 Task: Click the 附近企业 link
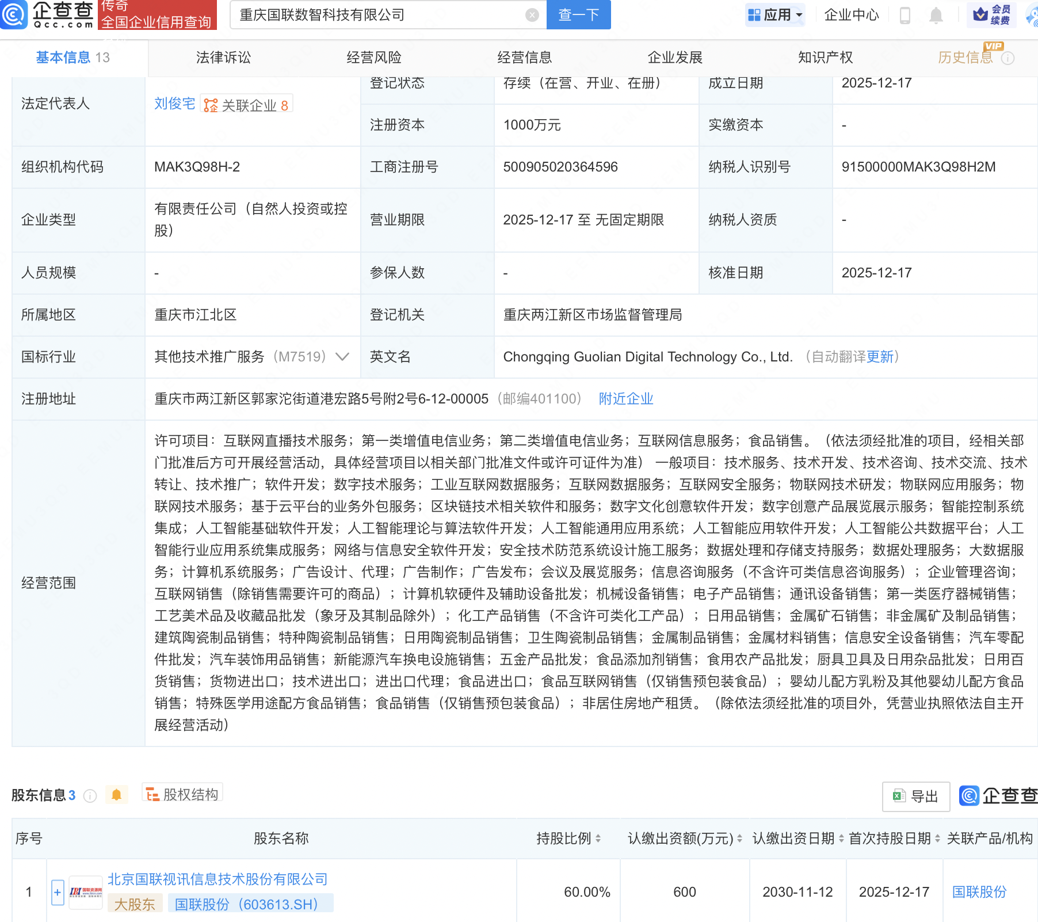point(625,398)
